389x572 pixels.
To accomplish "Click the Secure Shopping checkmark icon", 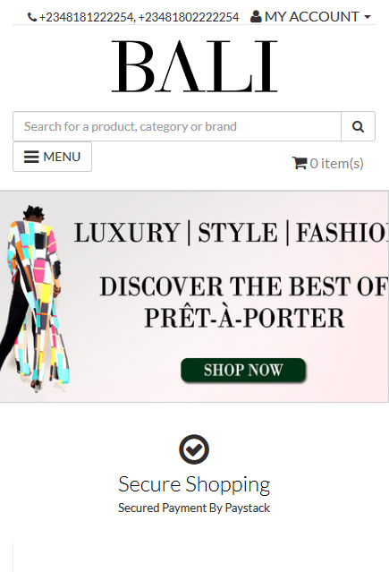I will tap(194, 449).
